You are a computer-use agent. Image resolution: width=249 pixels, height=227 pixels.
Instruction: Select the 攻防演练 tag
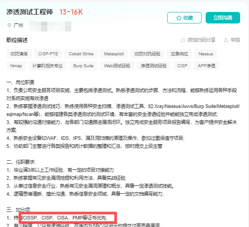(x=19, y=54)
